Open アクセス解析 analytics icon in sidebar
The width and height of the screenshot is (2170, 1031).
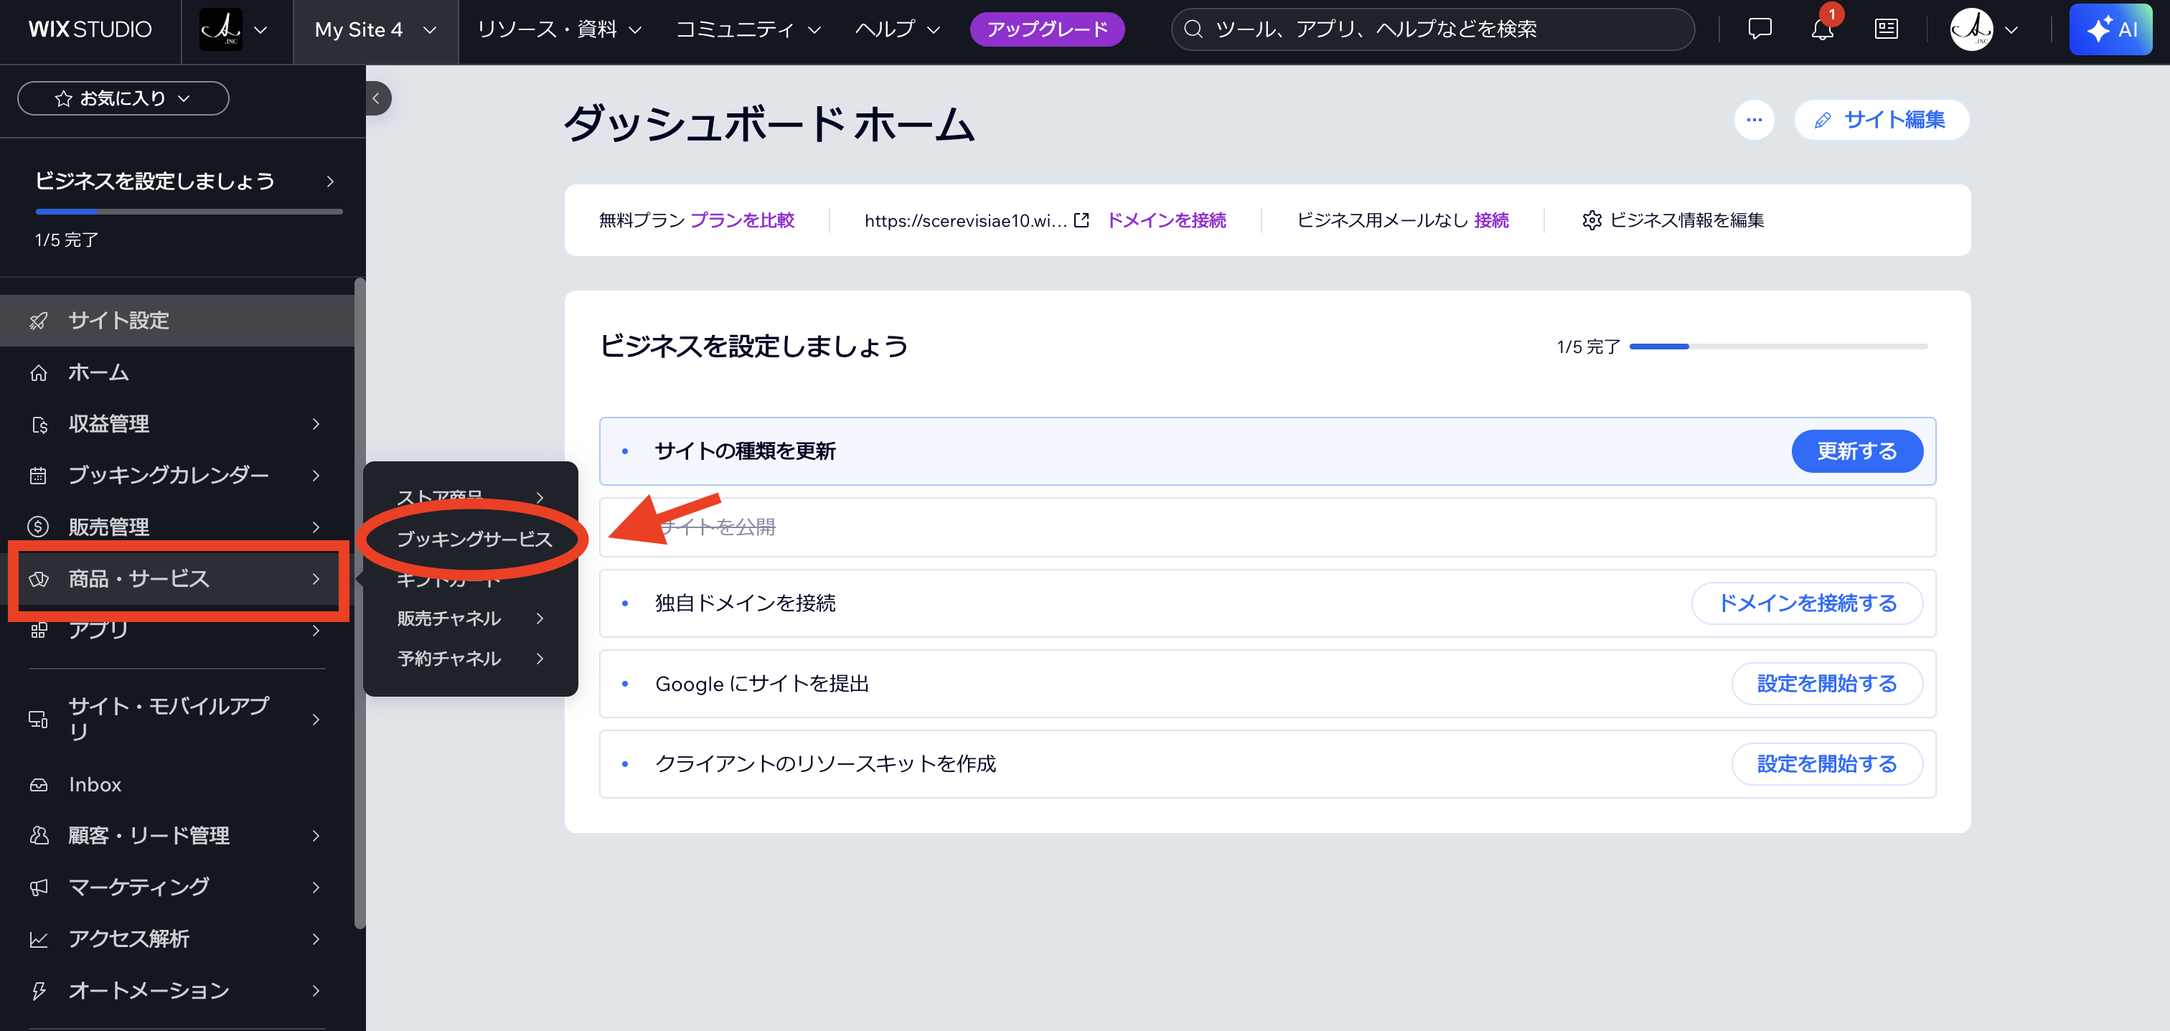[x=39, y=938]
